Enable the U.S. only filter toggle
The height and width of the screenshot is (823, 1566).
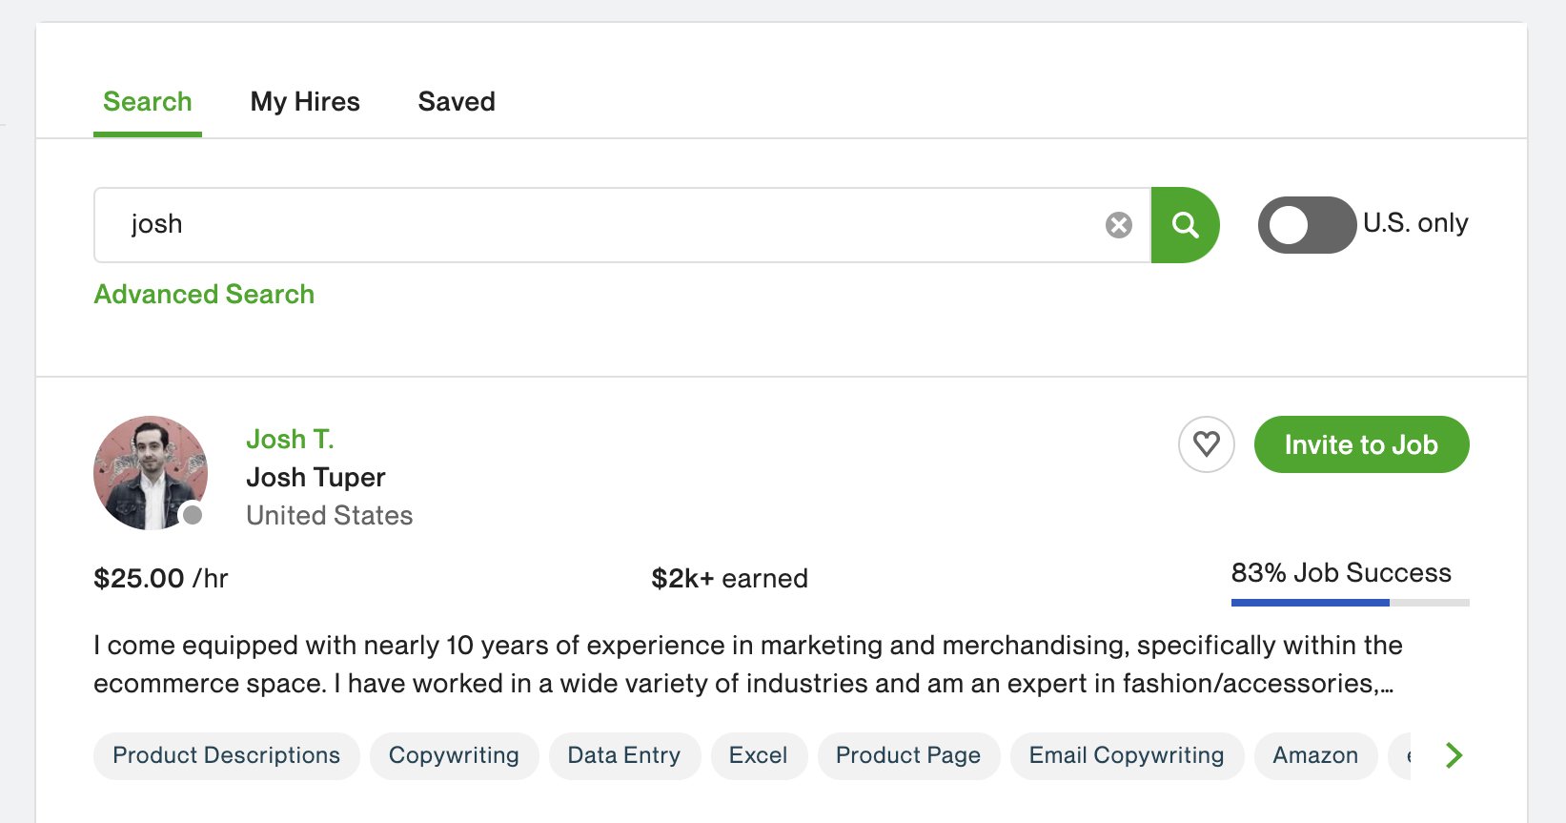click(1306, 225)
